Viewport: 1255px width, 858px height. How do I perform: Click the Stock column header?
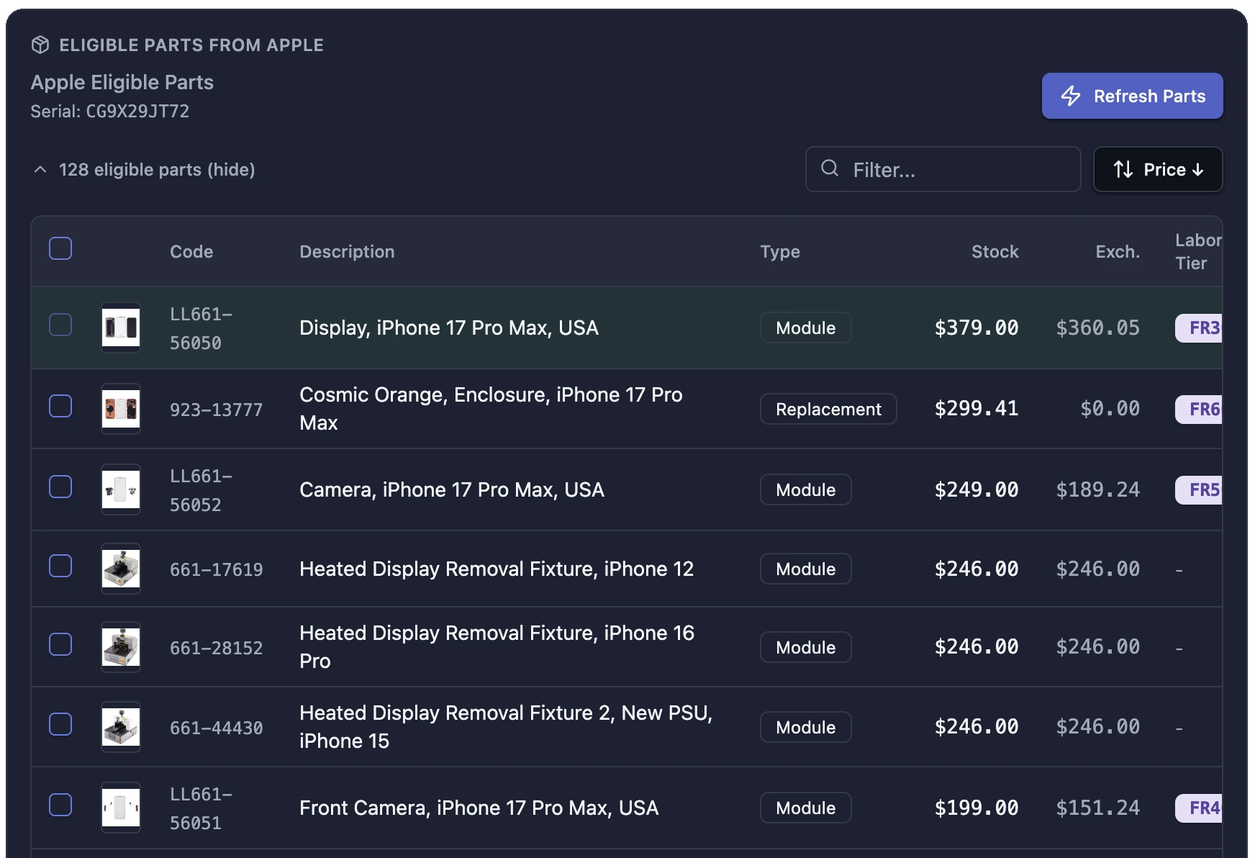click(x=995, y=252)
